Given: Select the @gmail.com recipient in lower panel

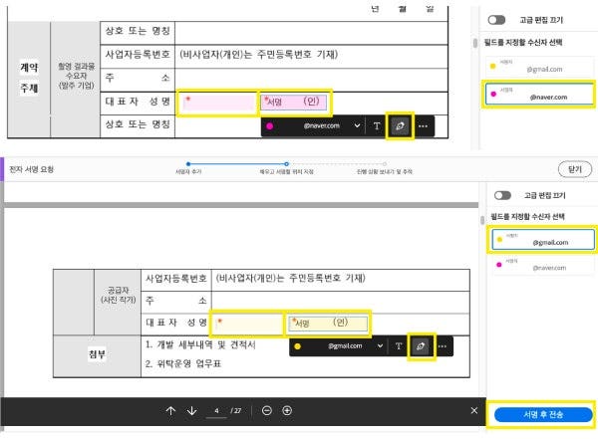Looking at the screenshot, I should click(543, 239).
